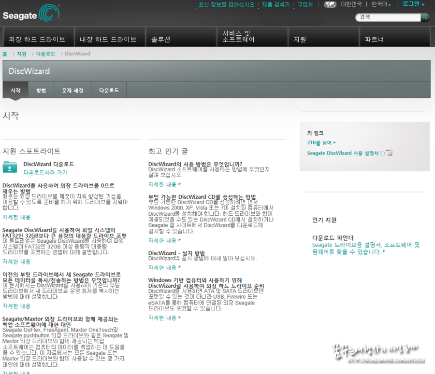Open the 부팅 가능한 DiscWizard CD 생성 article
Image resolution: width=435 pixels, height=374 pixels.
202,197
